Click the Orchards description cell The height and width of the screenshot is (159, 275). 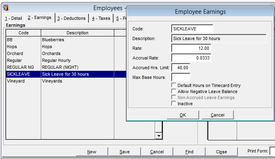(x=78, y=53)
